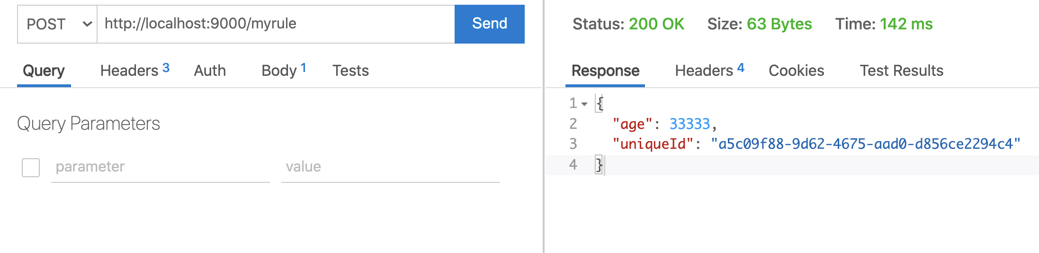Click the request URL field
Viewport: 1039px width, 253px height.
(276, 24)
